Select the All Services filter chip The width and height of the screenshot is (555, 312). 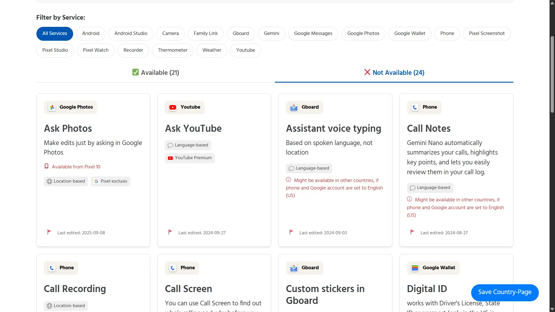(x=55, y=34)
